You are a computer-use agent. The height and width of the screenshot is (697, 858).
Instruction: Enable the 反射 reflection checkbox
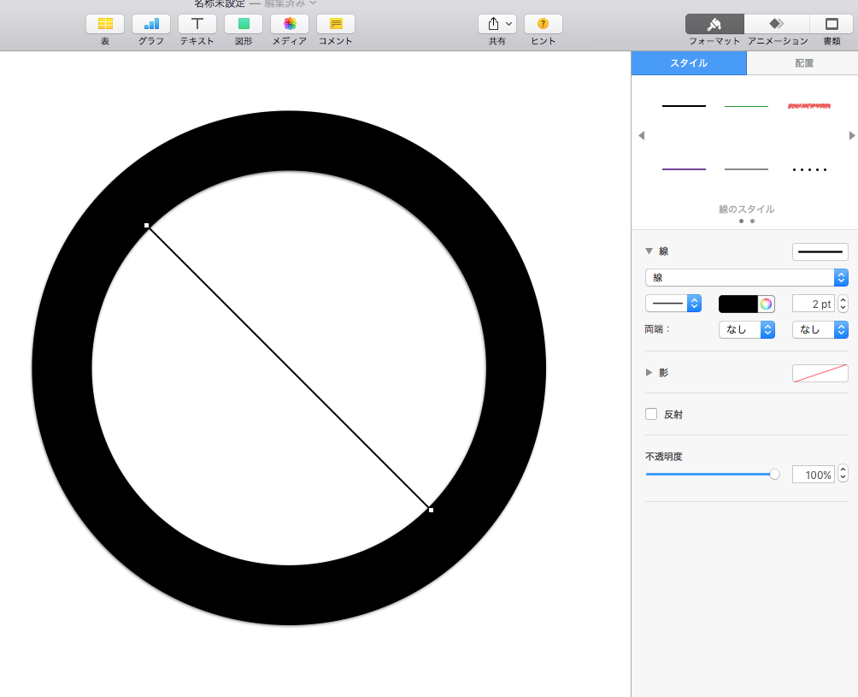pos(651,414)
